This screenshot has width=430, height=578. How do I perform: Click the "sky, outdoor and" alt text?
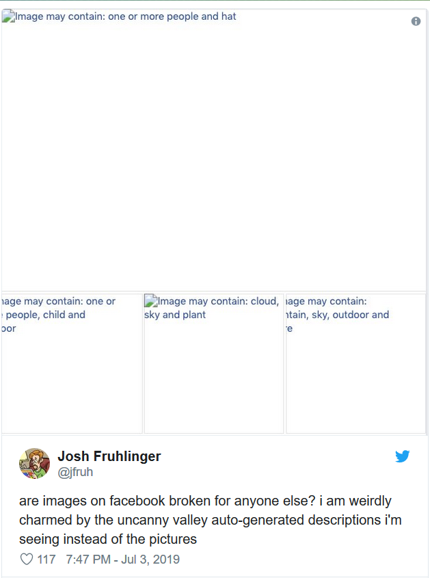pos(338,315)
